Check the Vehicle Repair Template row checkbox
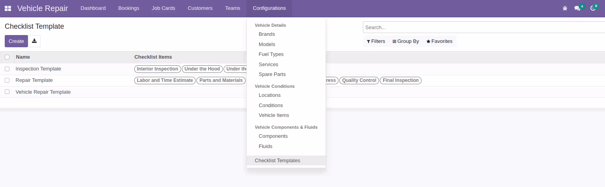The height and width of the screenshot is (187, 605). tap(7, 92)
